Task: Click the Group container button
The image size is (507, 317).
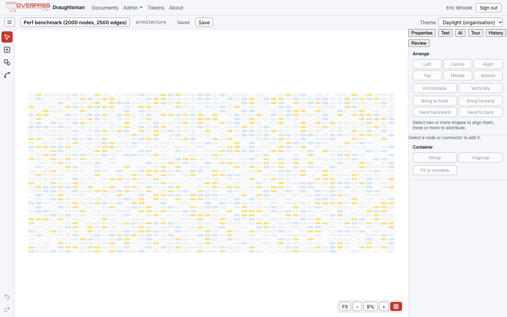Action: click(435, 157)
